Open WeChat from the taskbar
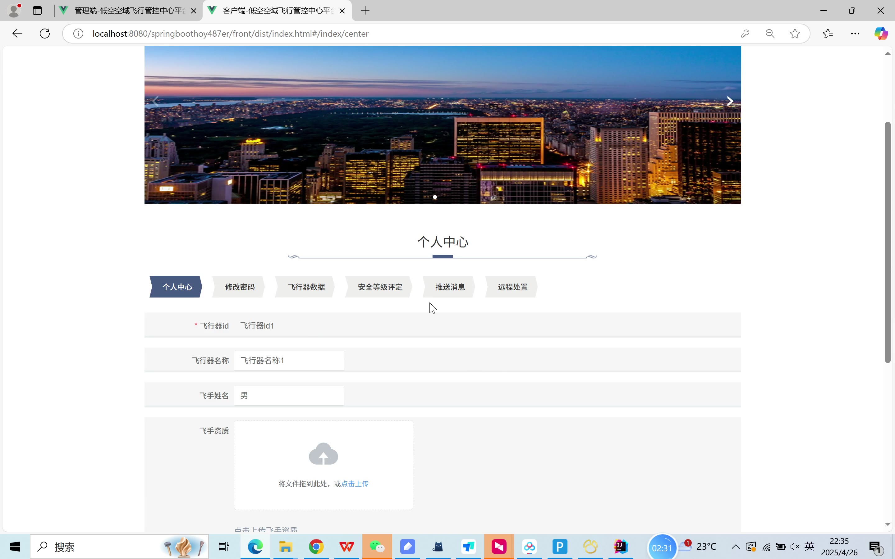The height and width of the screenshot is (559, 895). point(377,547)
